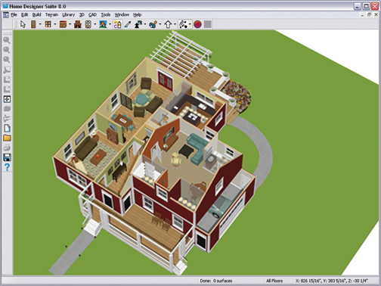Click the Save floppy disk icon
The width and height of the screenshot is (381, 286).
(7, 157)
